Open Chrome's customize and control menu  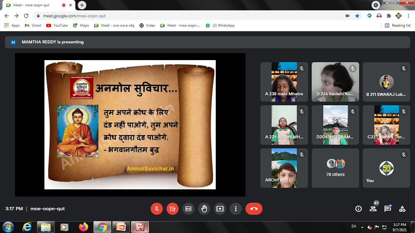(x=408, y=16)
